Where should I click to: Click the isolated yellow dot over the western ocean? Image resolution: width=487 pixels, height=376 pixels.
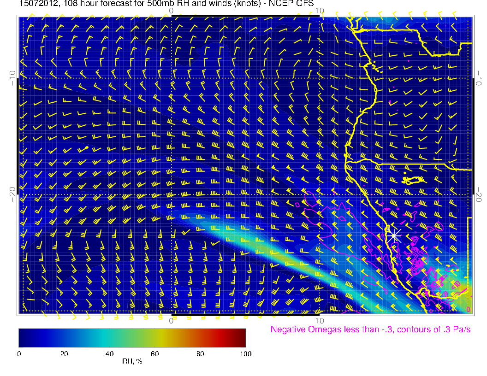[x=87, y=147]
